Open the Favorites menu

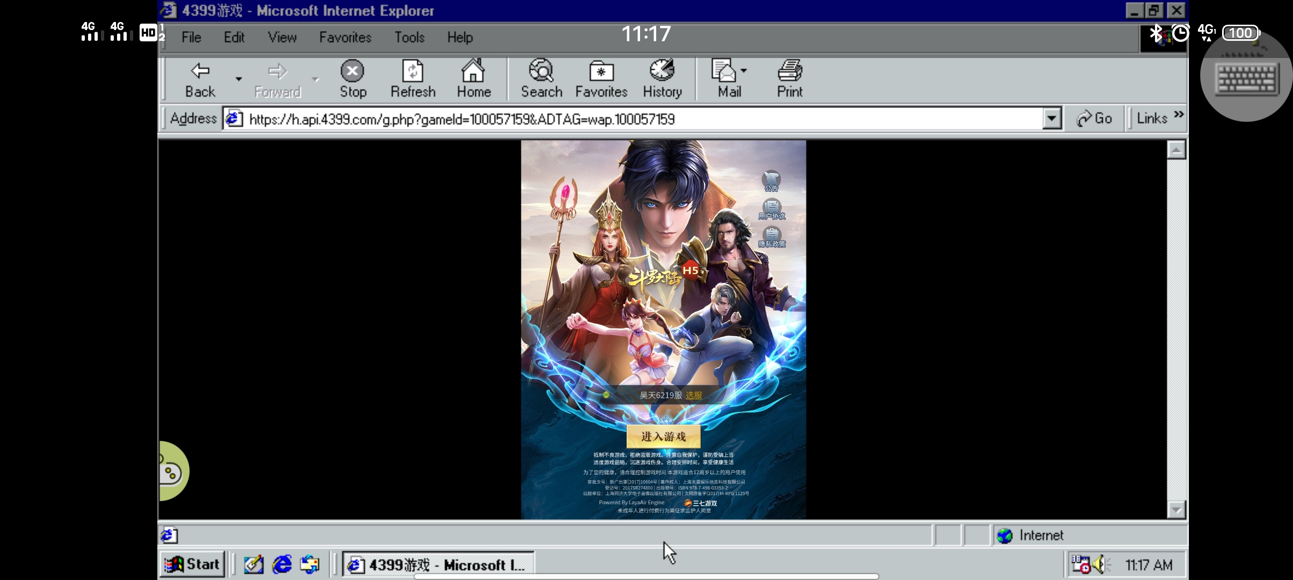click(x=345, y=37)
